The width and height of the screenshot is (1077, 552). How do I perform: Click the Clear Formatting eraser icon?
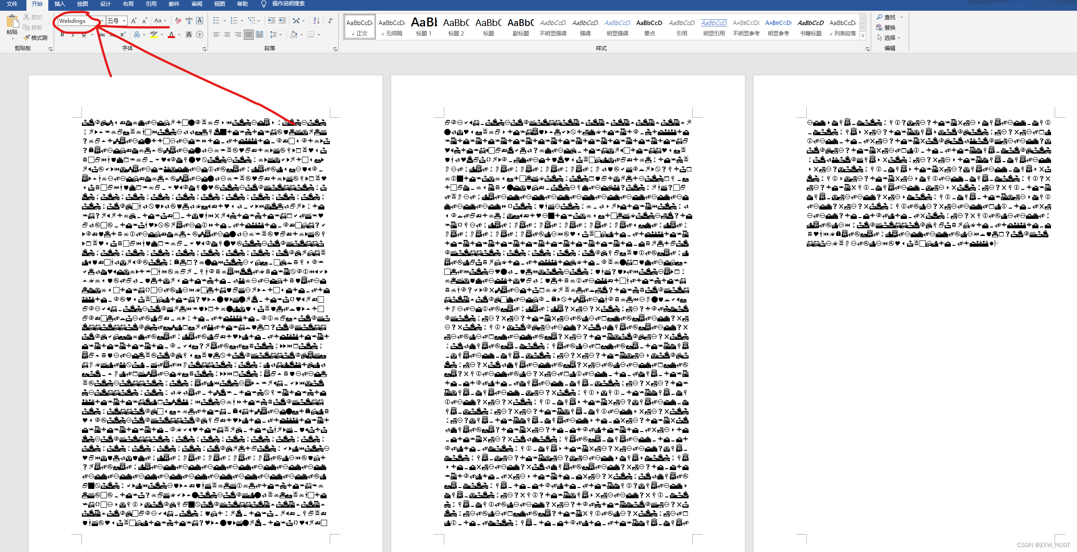[178, 21]
